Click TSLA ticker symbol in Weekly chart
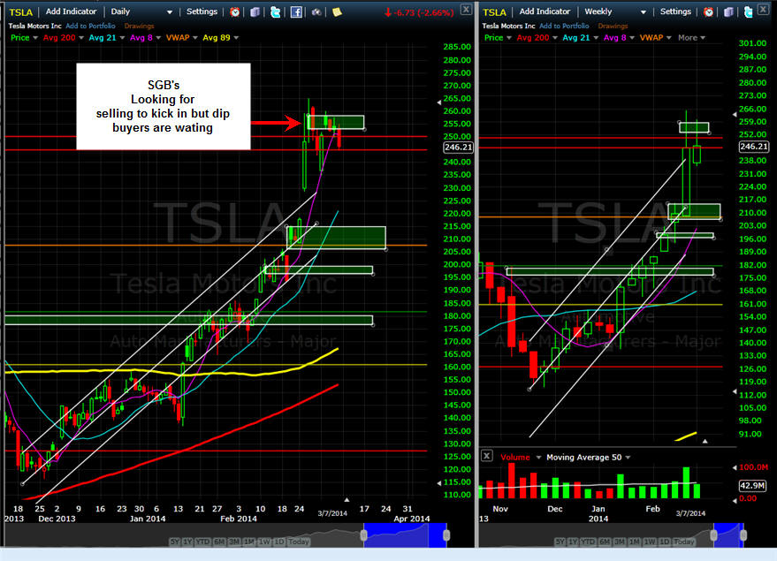 494,11
